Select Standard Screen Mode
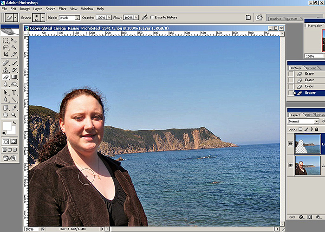 tap(5, 149)
